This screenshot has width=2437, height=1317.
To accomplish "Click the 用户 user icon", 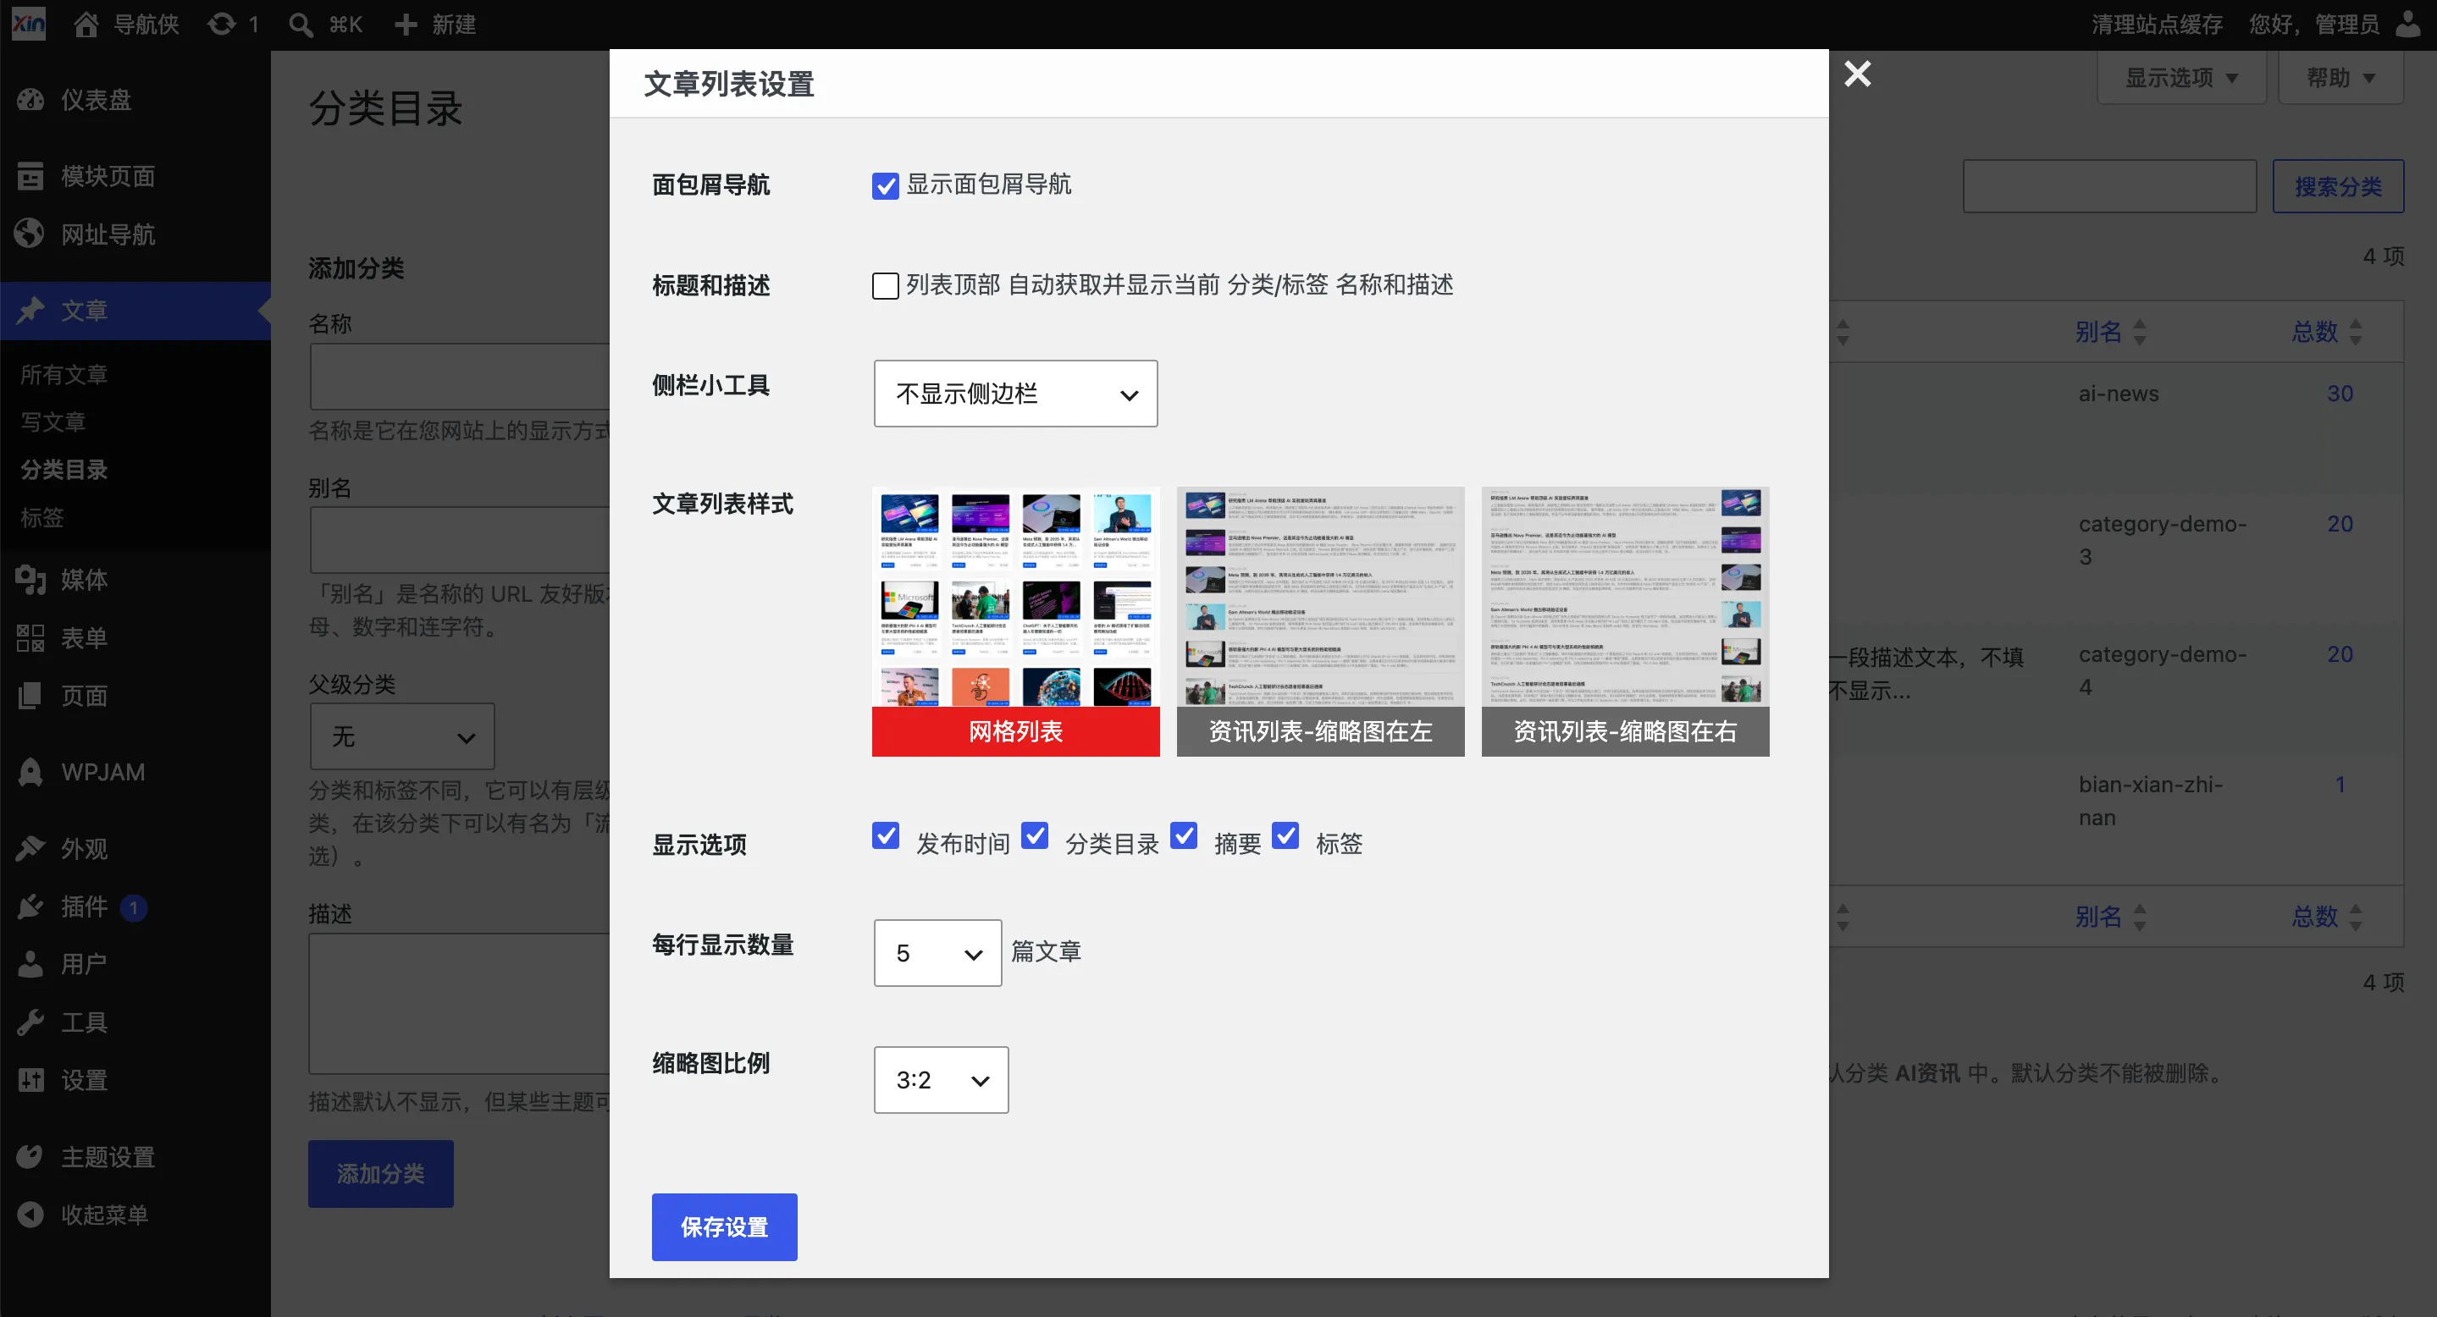I will point(30,964).
